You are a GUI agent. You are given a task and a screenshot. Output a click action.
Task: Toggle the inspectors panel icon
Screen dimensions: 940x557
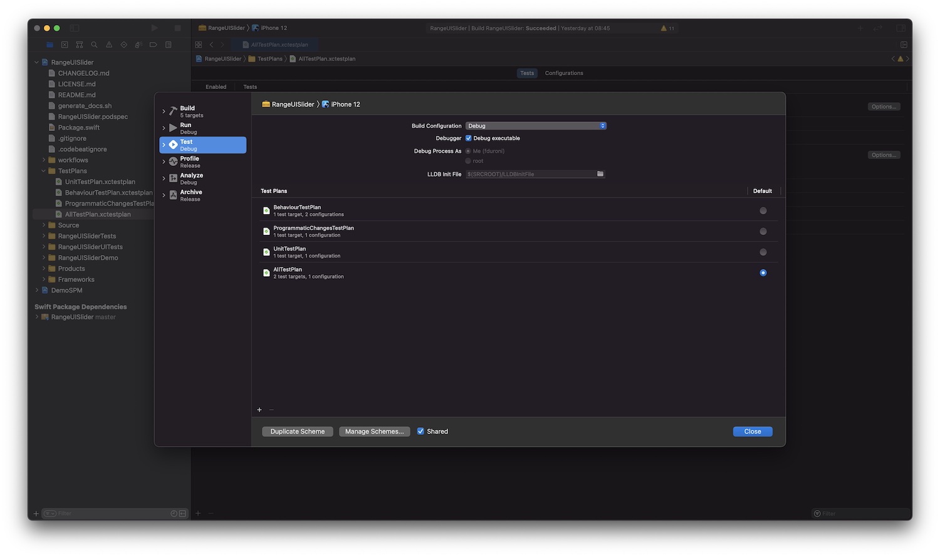click(x=901, y=28)
